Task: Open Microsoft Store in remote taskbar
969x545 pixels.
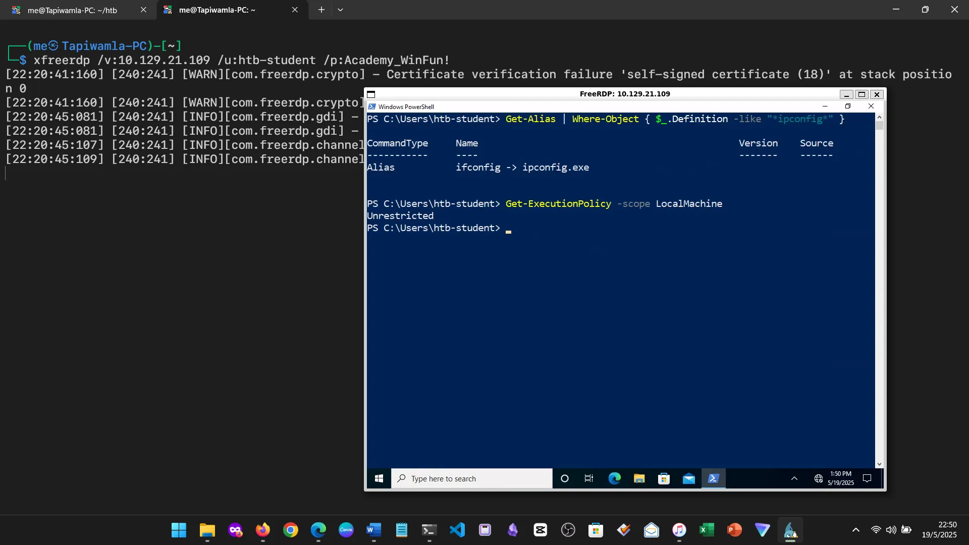Action: pyautogui.click(x=664, y=478)
